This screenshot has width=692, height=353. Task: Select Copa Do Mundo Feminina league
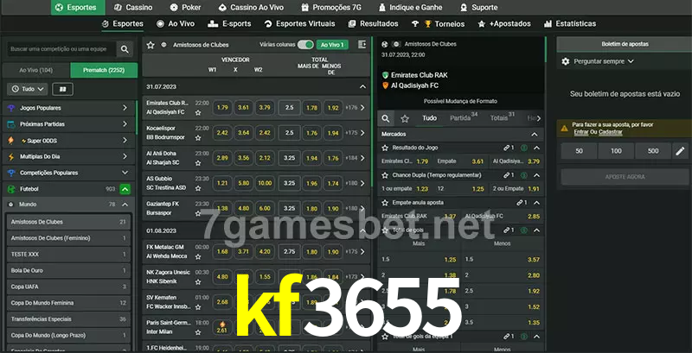[x=68, y=303]
